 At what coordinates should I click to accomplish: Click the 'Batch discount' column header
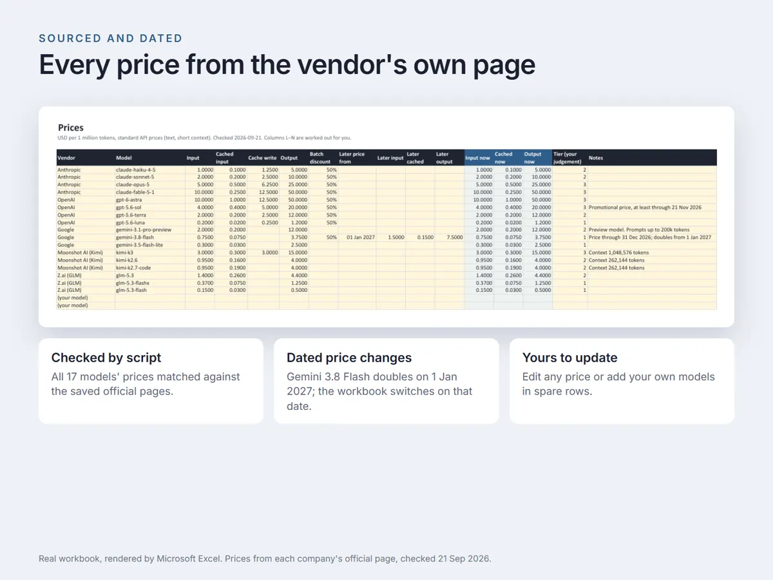click(x=323, y=158)
